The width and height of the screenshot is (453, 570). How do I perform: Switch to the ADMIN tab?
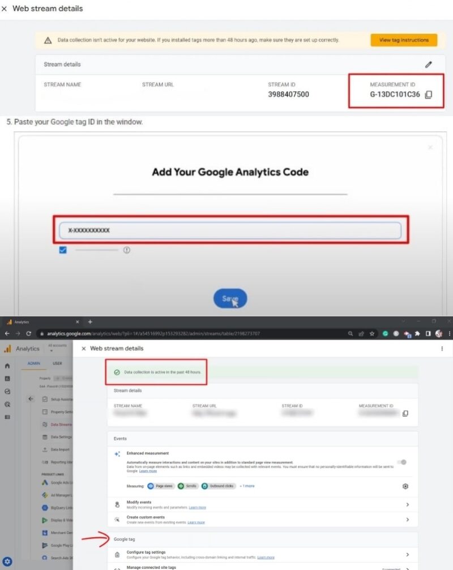34,363
